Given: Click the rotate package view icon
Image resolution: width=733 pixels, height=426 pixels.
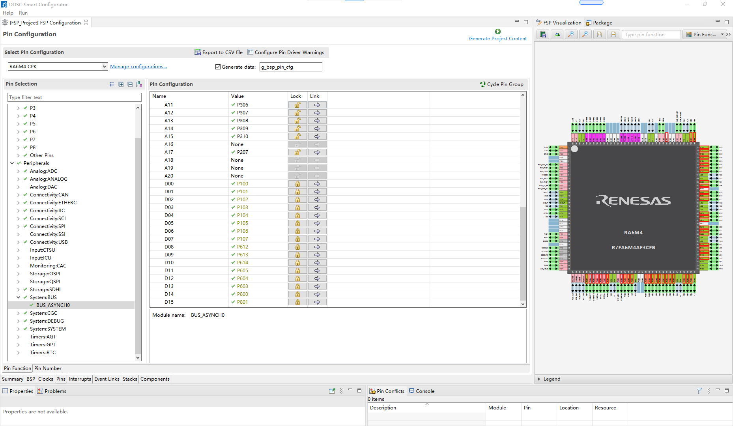Looking at the screenshot, I should [557, 35].
